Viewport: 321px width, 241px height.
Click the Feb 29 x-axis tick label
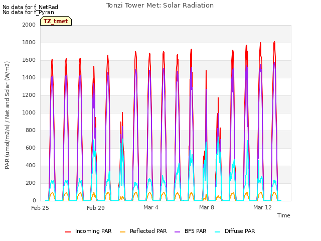[x=96, y=208]
